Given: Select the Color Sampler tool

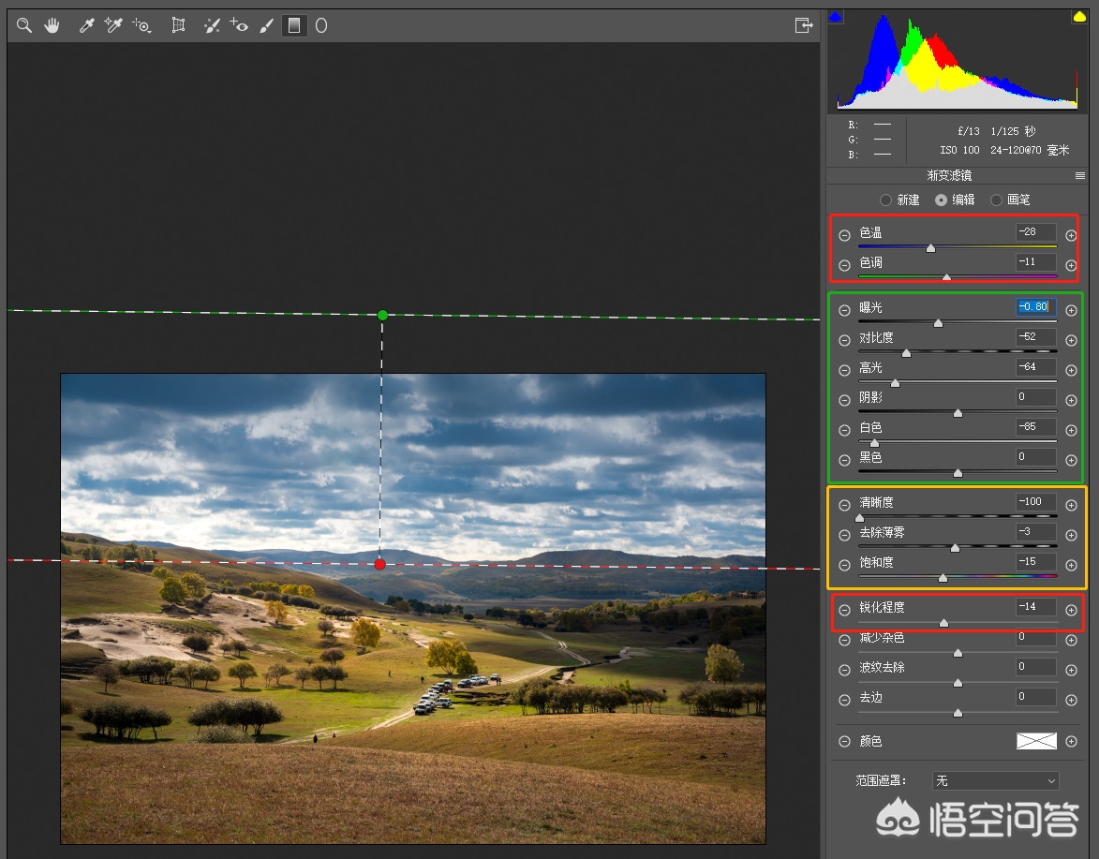Looking at the screenshot, I should click(113, 26).
